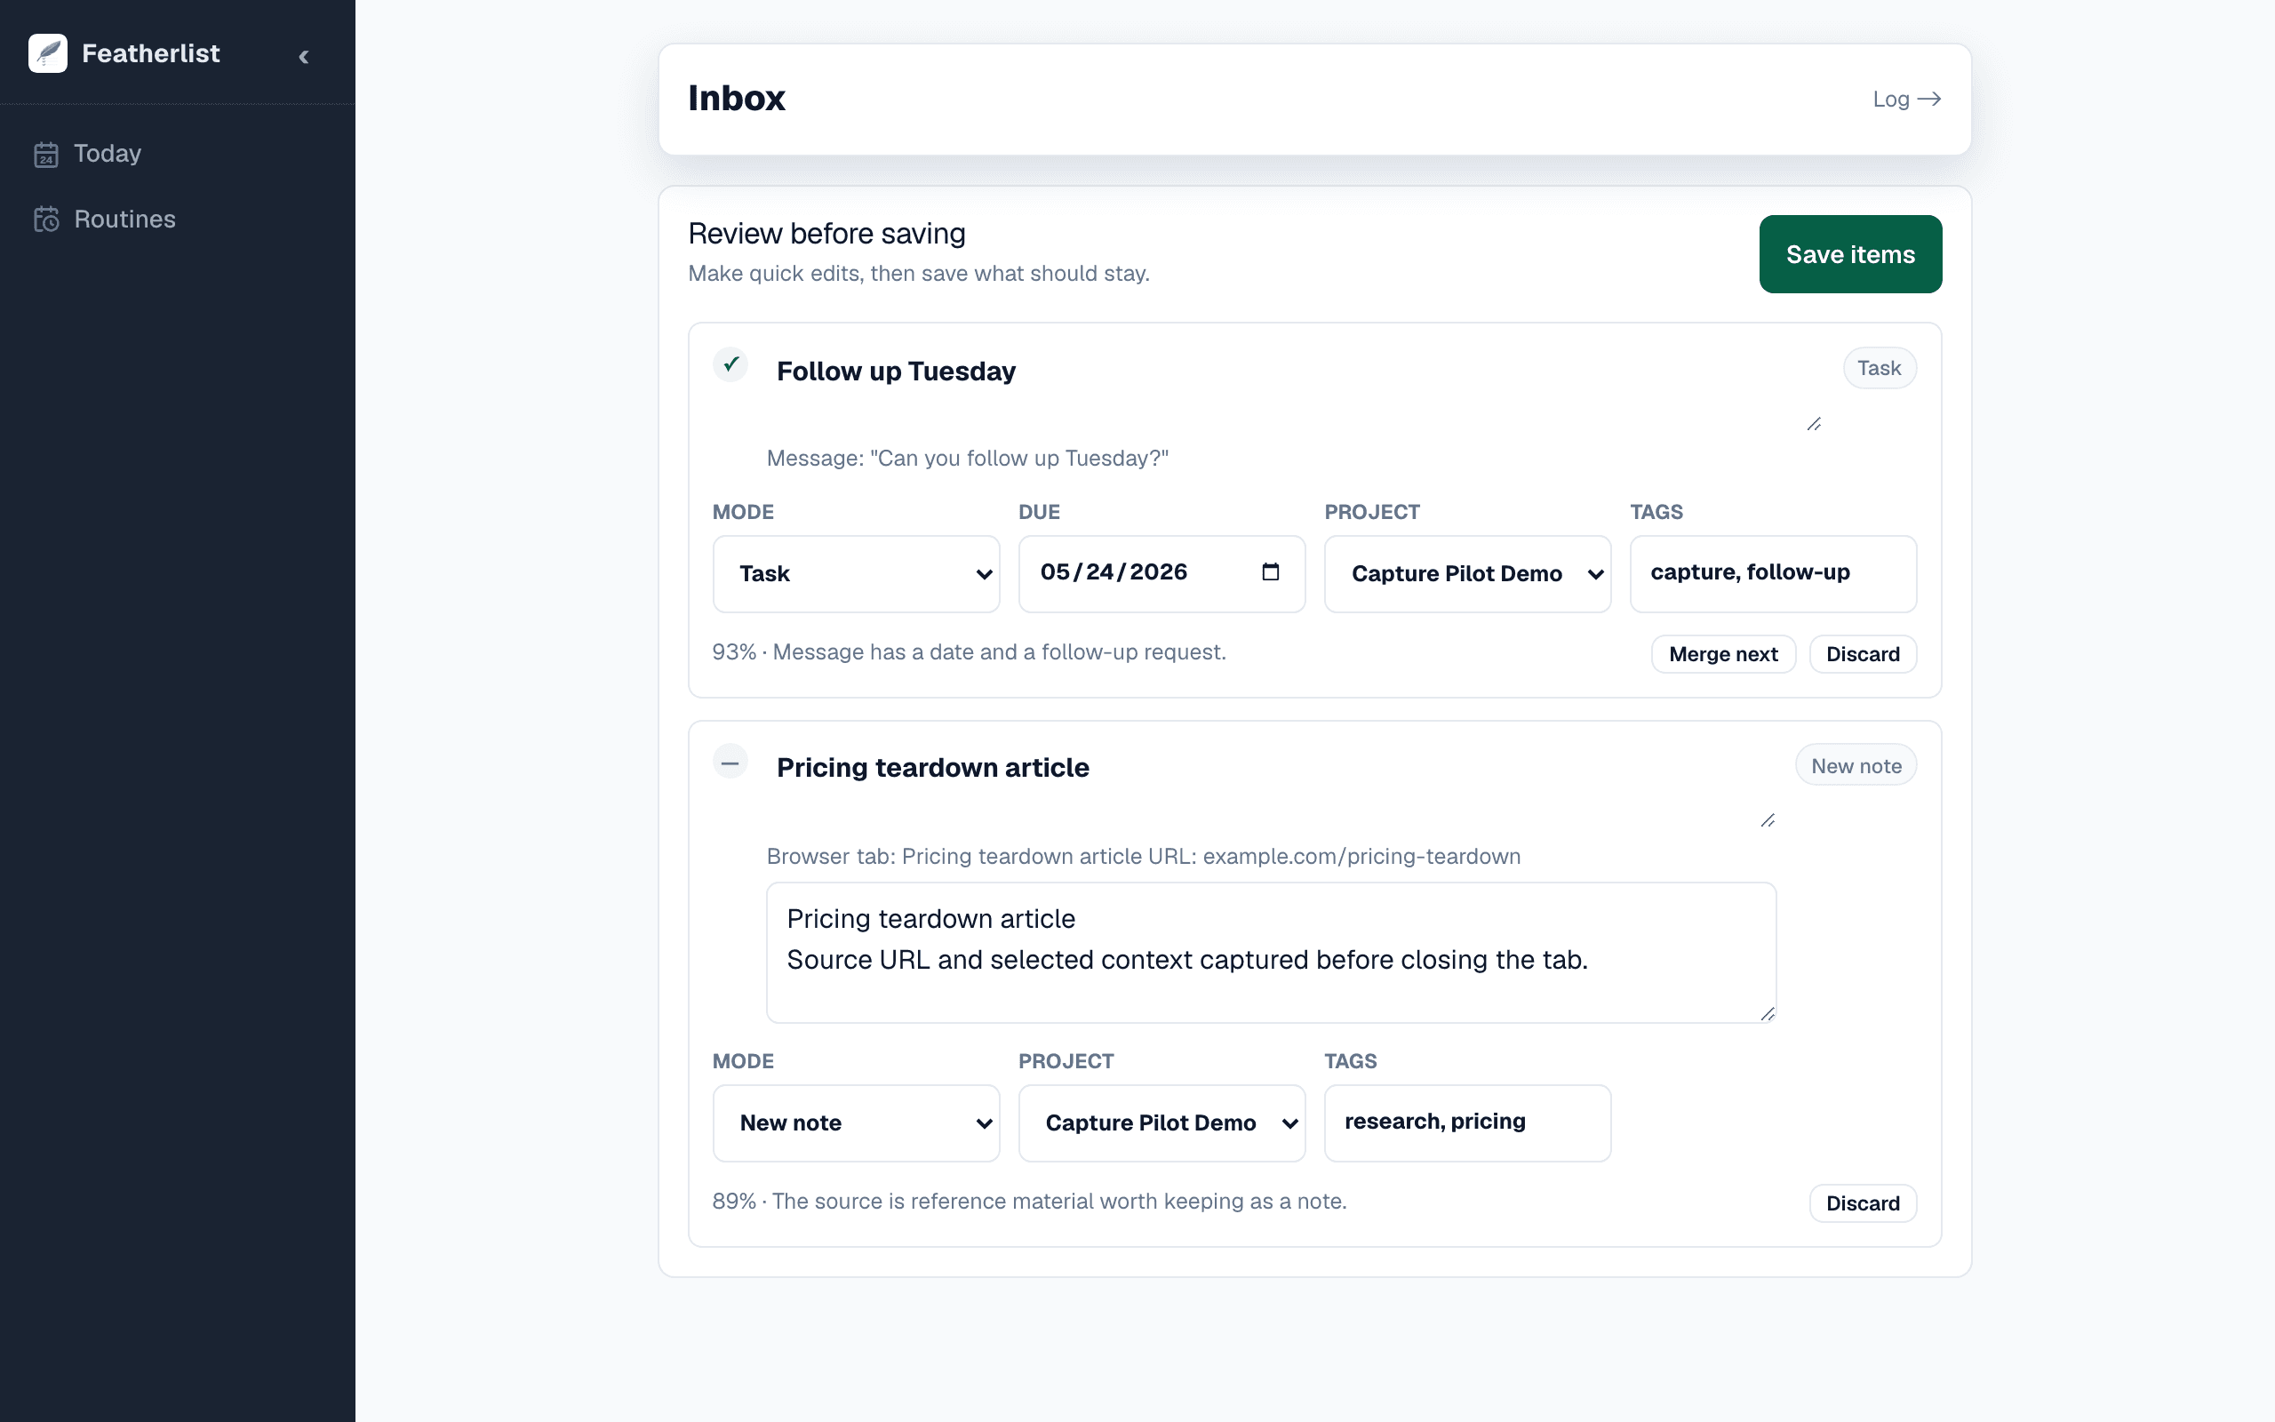Toggle the checkmark on Follow up Tuesday
Image resolution: width=2275 pixels, height=1422 pixels.
(730, 364)
